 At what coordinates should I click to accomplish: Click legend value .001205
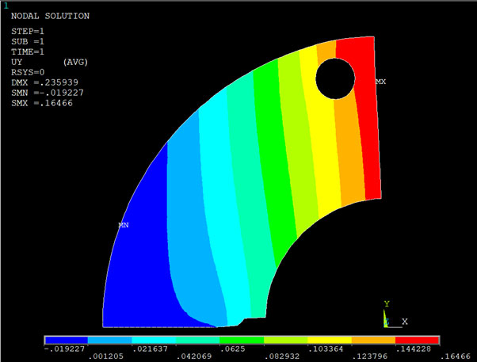click(106, 356)
